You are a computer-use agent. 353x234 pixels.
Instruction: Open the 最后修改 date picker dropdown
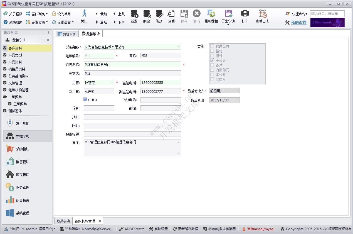(237, 100)
